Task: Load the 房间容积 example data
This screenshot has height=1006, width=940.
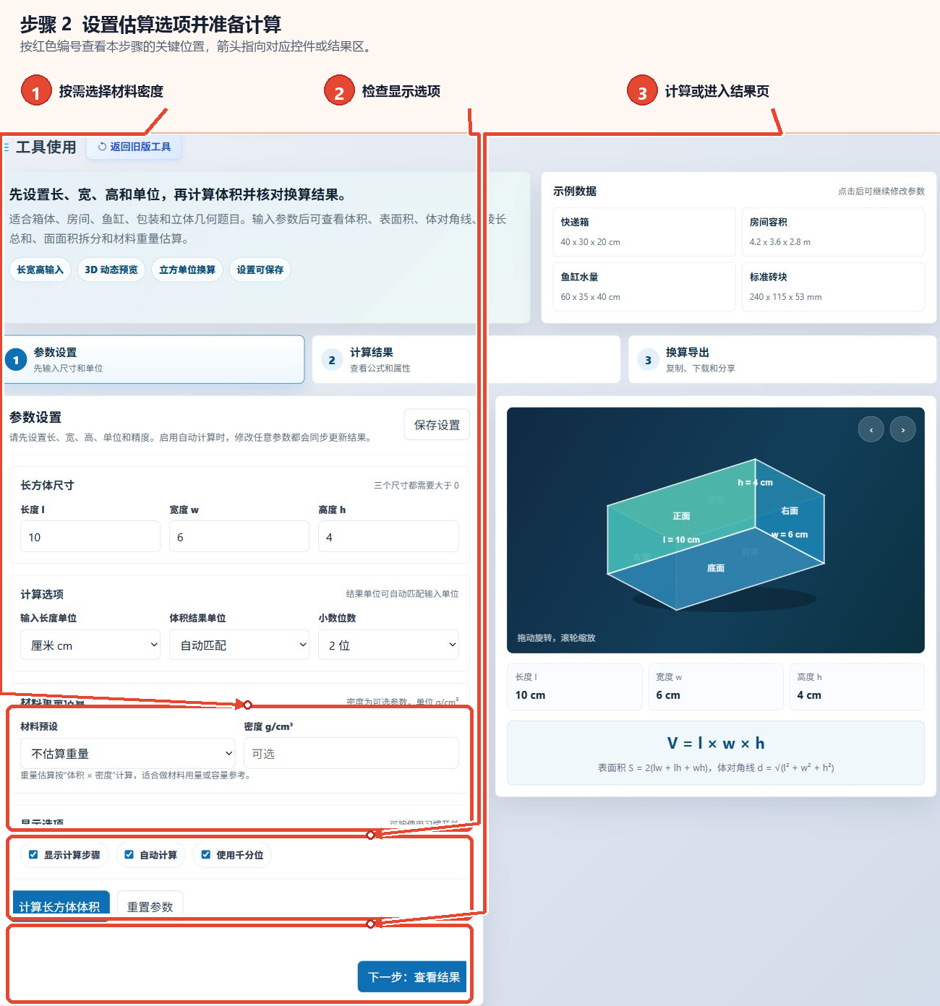Action: tap(833, 232)
